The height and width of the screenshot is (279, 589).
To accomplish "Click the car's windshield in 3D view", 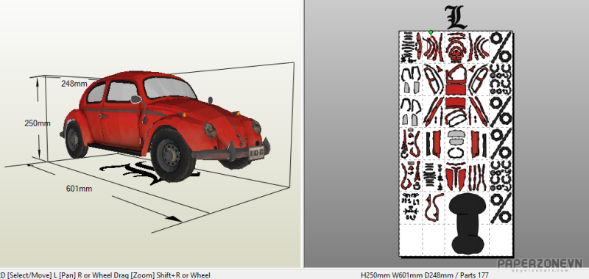I will point(169,87).
